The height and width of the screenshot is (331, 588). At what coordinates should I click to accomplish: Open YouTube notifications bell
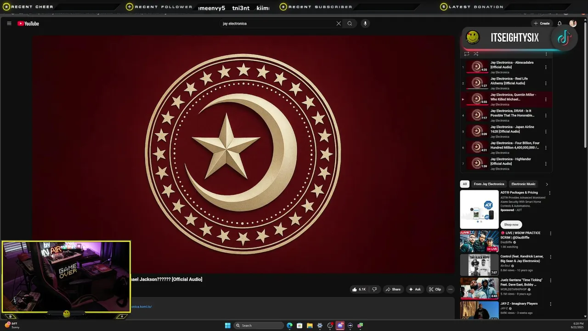pos(560,23)
